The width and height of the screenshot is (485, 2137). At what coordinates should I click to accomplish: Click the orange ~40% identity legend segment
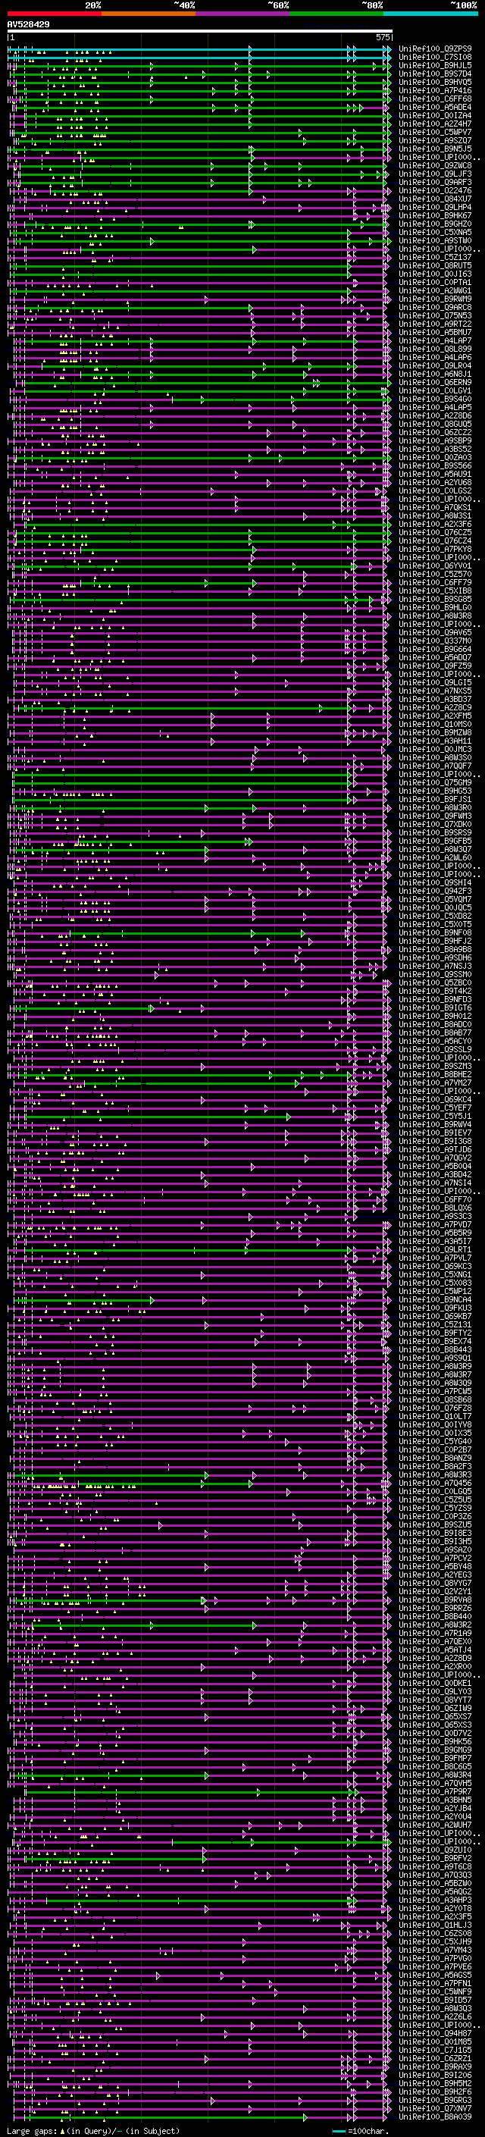[x=149, y=14]
